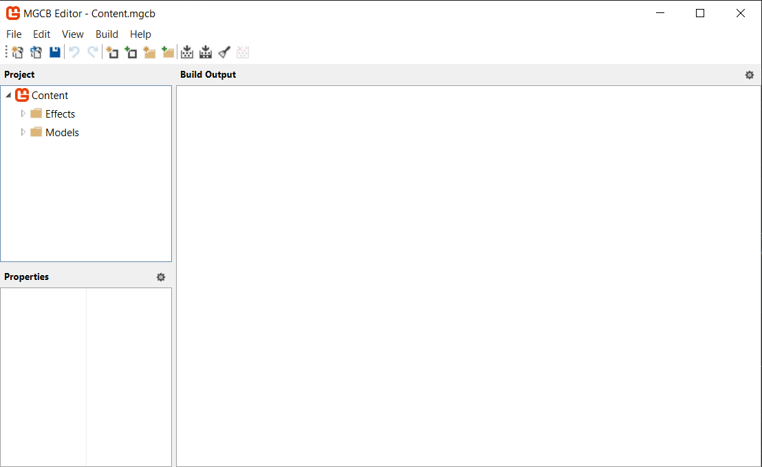The image size is (762, 467).
Task: Open the Edit menu
Action: coord(41,34)
